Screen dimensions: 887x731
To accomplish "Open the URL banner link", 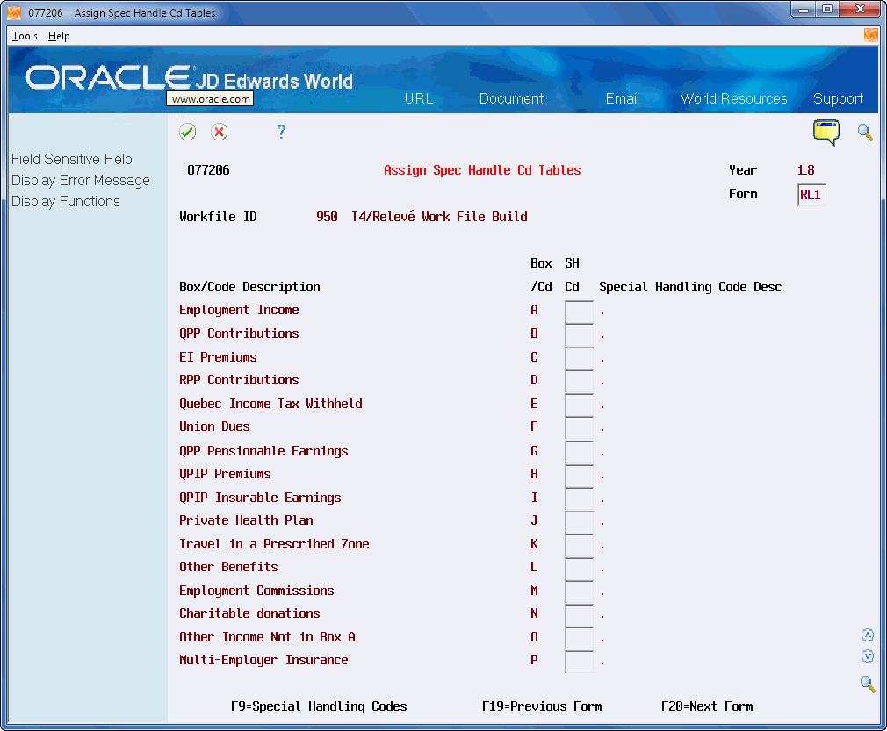I will (x=419, y=99).
